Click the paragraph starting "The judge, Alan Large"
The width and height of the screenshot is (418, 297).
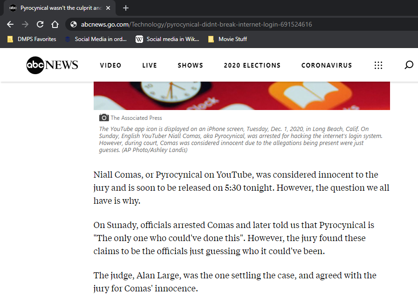tap(235, 282)
